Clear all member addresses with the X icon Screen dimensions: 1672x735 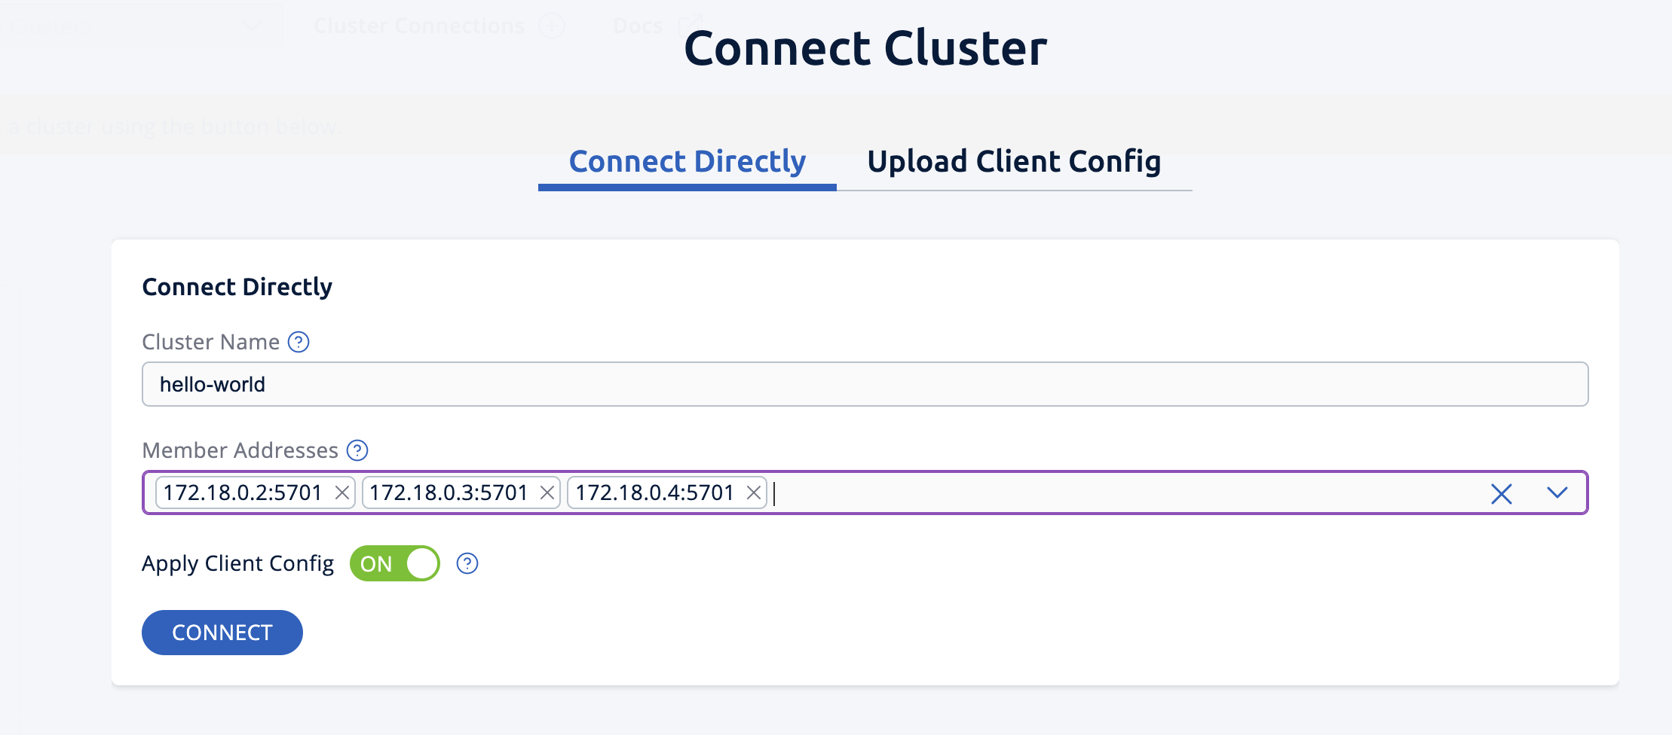tap(1501, 494)
